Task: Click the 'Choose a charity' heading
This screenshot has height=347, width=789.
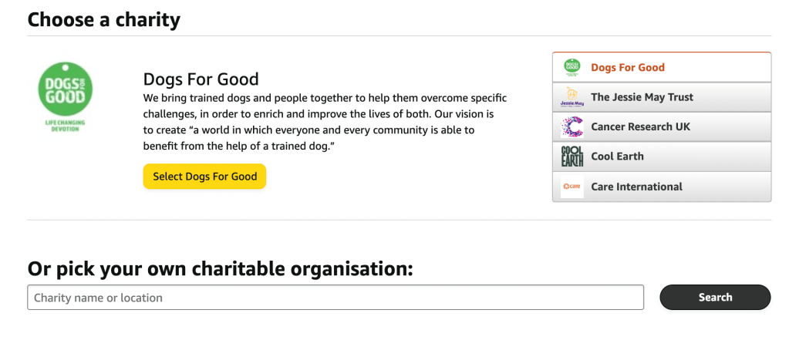Action: point(103,19)
